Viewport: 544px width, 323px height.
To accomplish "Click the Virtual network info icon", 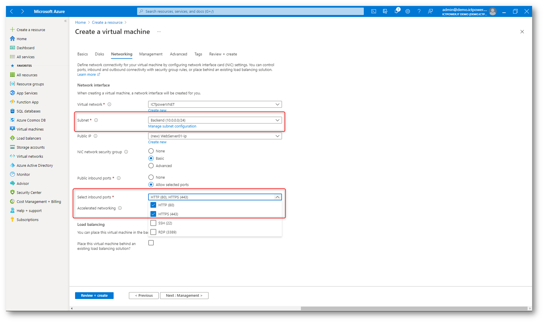I will click(x=109, y=104).
